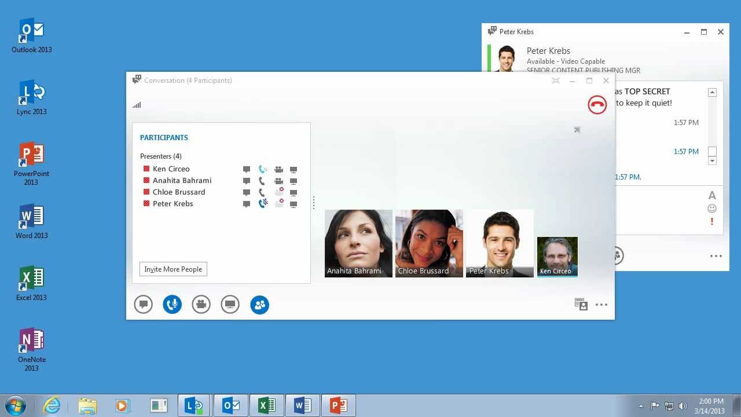Open font options 'A' in Peter Krebs window
The width and height of the screenshot is (741, 417).
click(x=712, y=196)
